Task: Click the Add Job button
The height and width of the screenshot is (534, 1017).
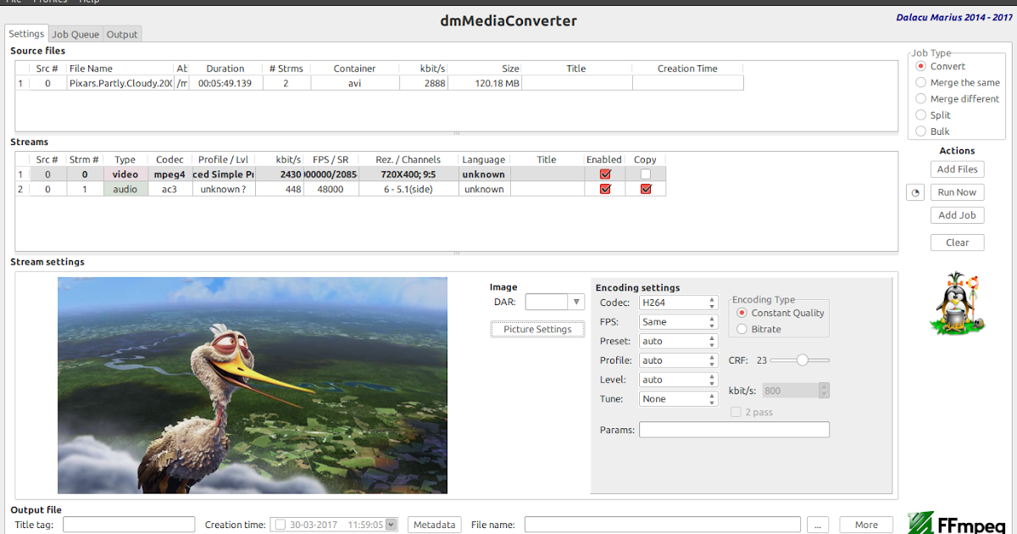Action: (958, 215)
